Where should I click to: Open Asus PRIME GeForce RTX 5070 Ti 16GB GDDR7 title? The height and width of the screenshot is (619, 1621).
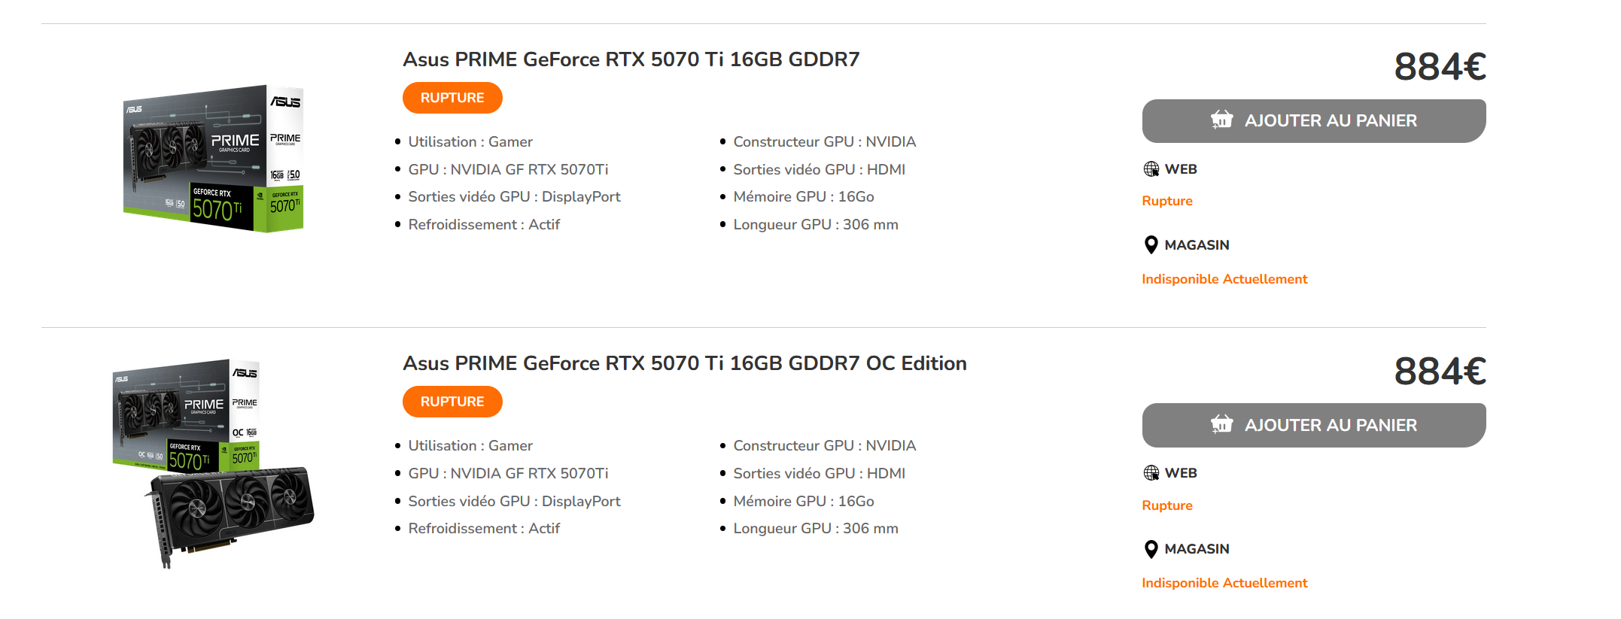pos(631,59)
